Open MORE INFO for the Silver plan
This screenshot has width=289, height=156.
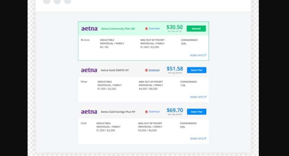197,97
